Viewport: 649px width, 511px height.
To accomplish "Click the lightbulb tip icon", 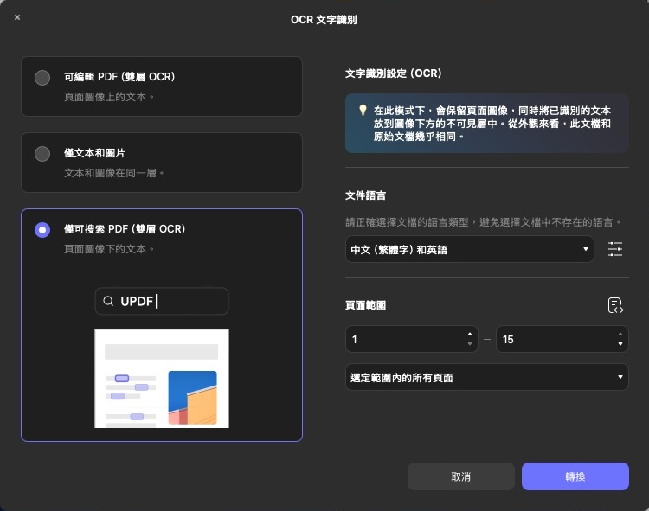I will (363, 110).
